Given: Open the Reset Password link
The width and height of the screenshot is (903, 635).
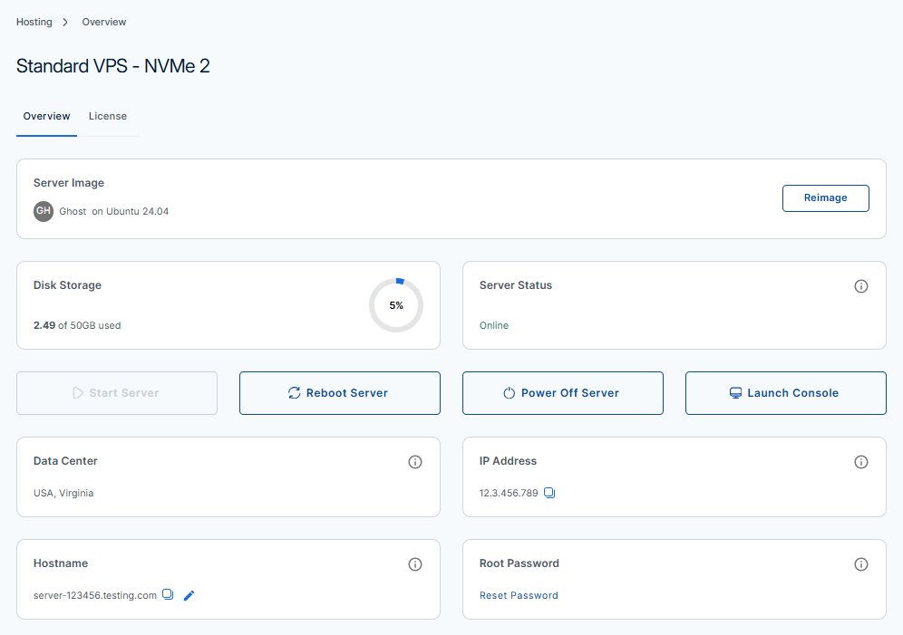Looking at the screenshot, I should pos(519,595).
